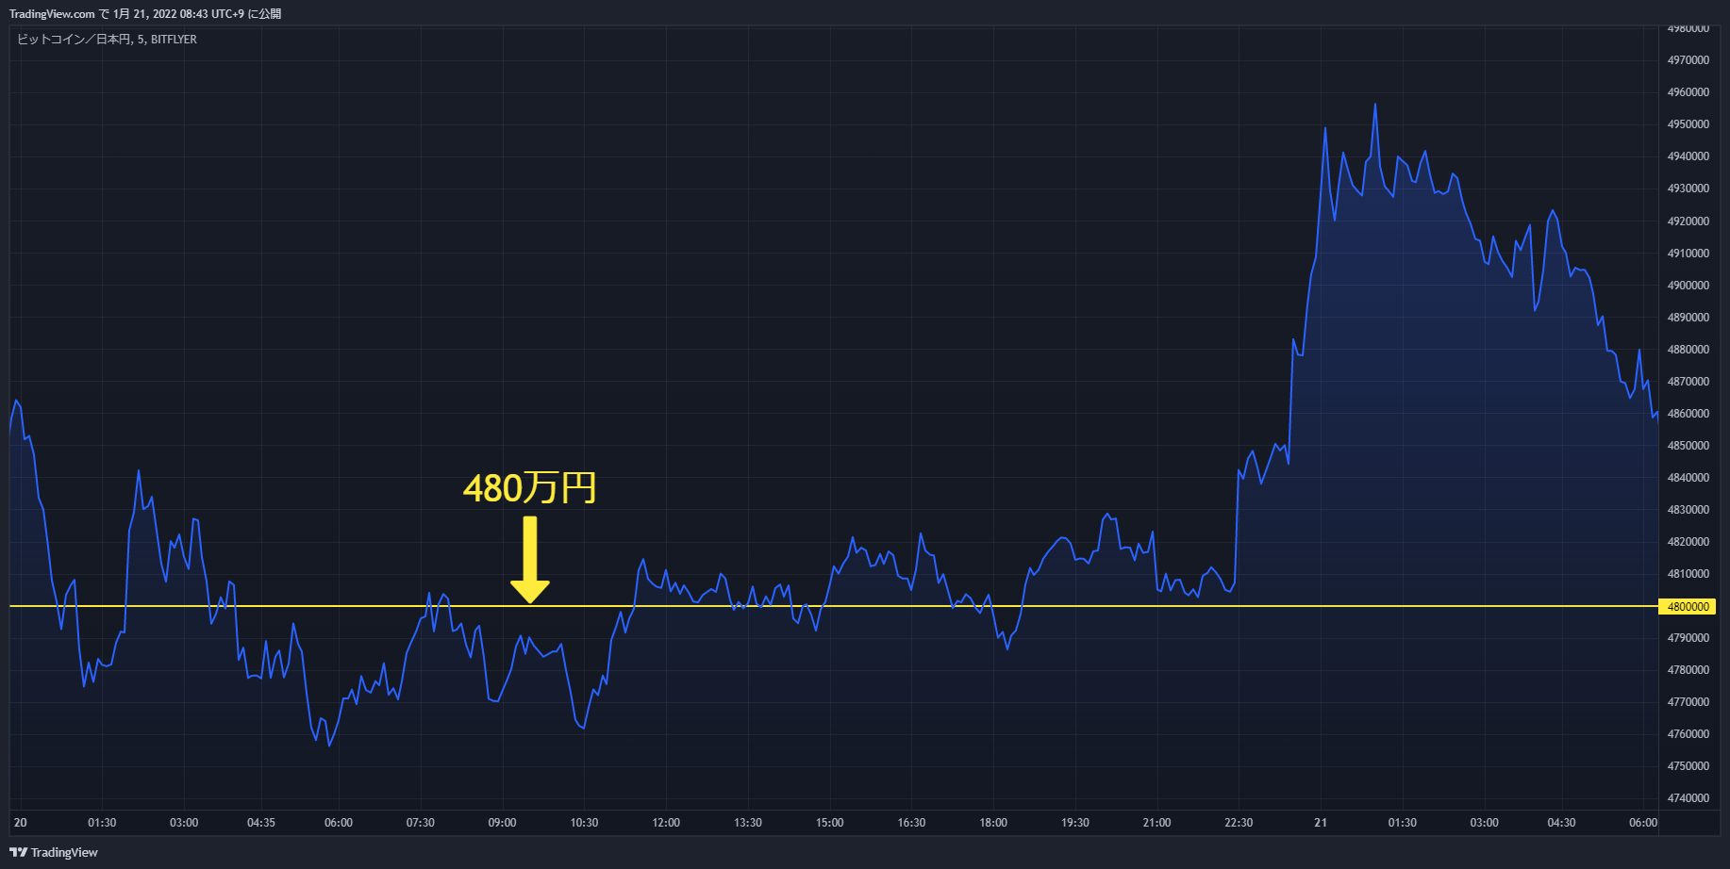Click the 4940000 price axis label

click(1688, 156)
